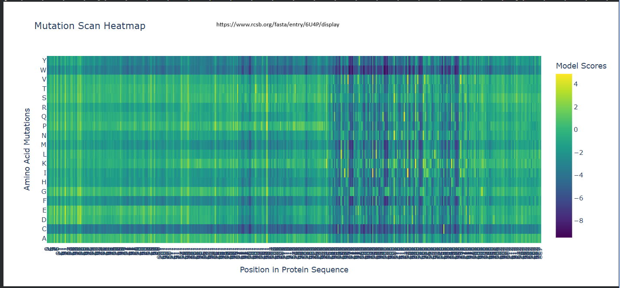
Task: Click the Position in Protein Sequence axis title
Action: pyautogui.click(x=294, y=270)
